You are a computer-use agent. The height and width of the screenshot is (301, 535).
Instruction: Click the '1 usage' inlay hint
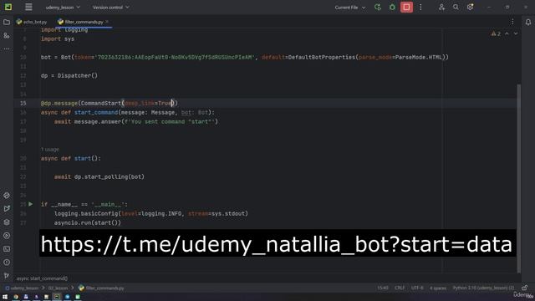pos(50,150)
